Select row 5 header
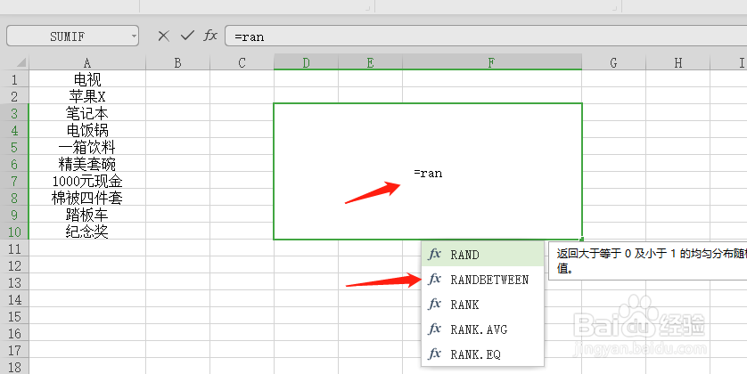 pyautogui.click(x=14, y=147)
